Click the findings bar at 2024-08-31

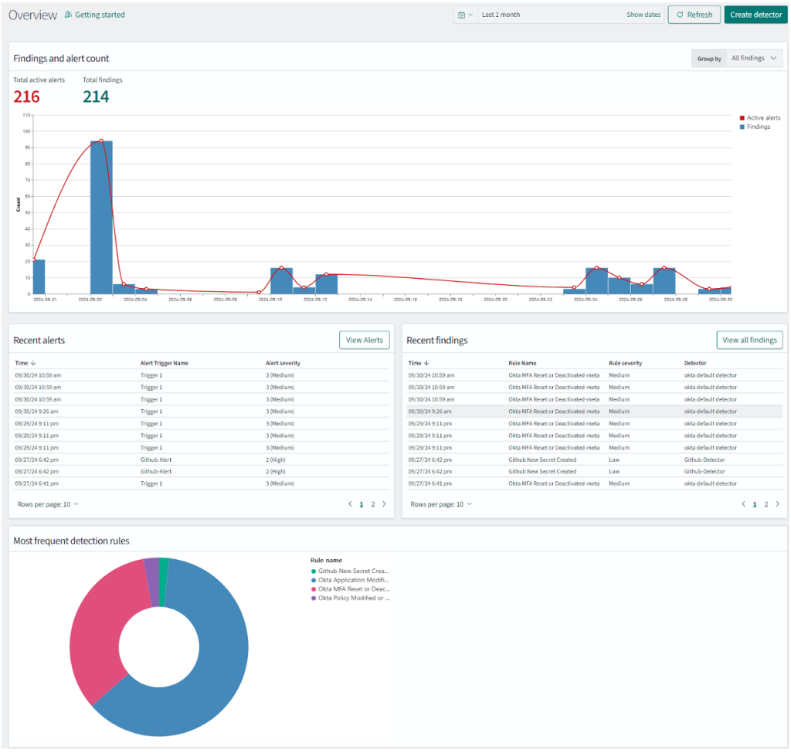pos(39,276)
